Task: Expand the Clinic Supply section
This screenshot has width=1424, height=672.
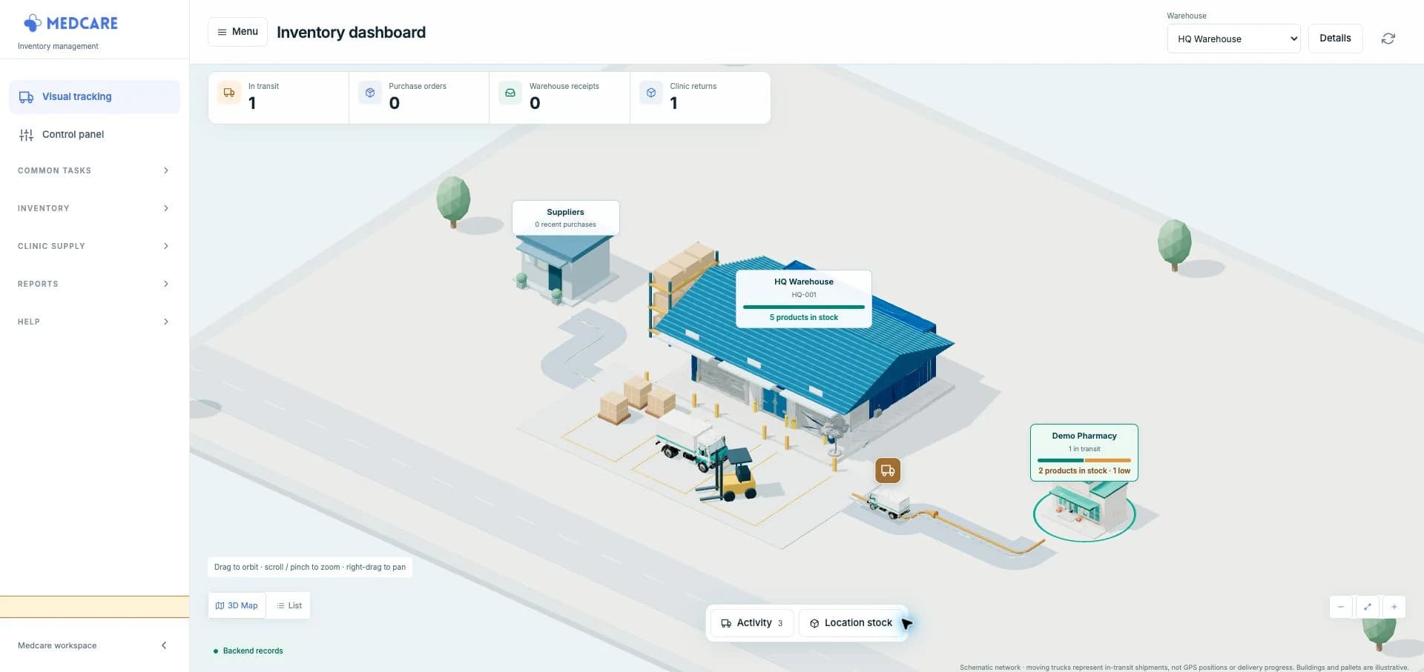Action: point(93,246)
